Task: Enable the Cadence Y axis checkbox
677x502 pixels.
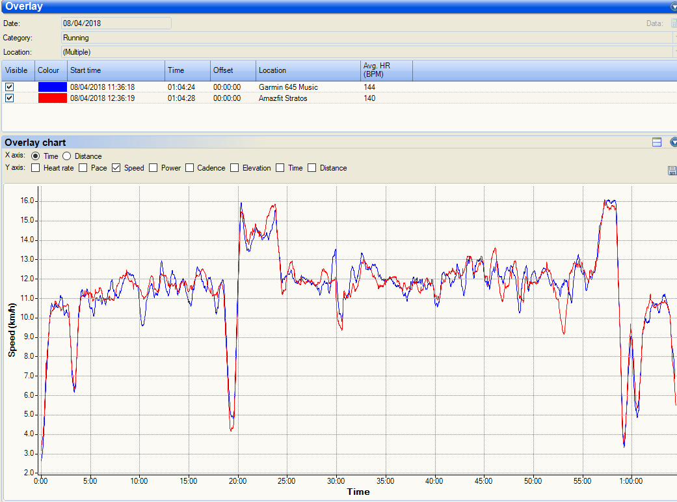Action: (190, 168)
